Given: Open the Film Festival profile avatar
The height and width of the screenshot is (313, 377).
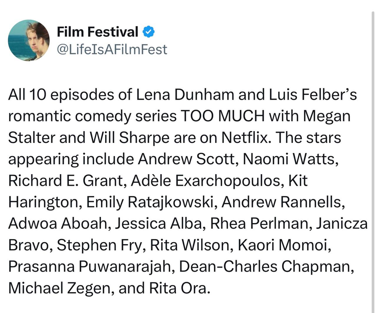Looking at the screenshot, I should point(29,40).
